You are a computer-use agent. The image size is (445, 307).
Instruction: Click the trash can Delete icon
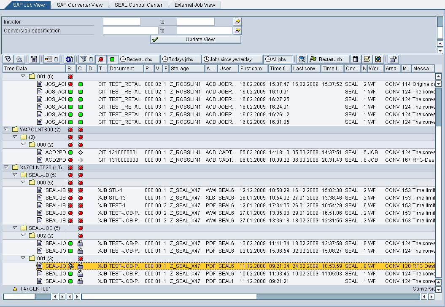pyautogui.click(x=356, y=59)
